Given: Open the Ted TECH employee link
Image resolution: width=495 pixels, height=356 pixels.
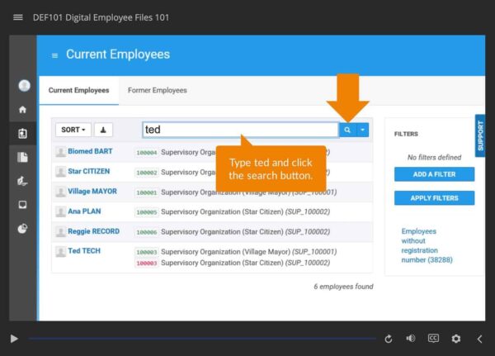Looking at the screenshot, I should click(x=84, y=251).
